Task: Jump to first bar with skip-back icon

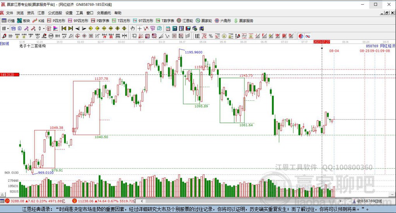Action: coord(64,29)
